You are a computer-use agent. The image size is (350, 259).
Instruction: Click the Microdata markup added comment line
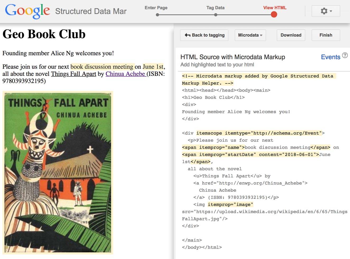coord(259,80)
